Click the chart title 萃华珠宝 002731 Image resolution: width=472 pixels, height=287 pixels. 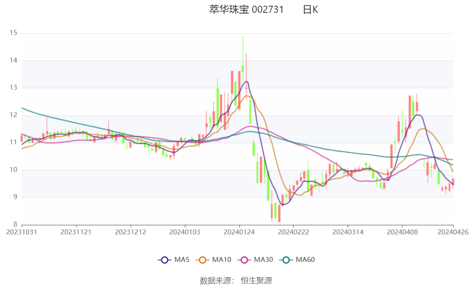[x=246, y=9]
